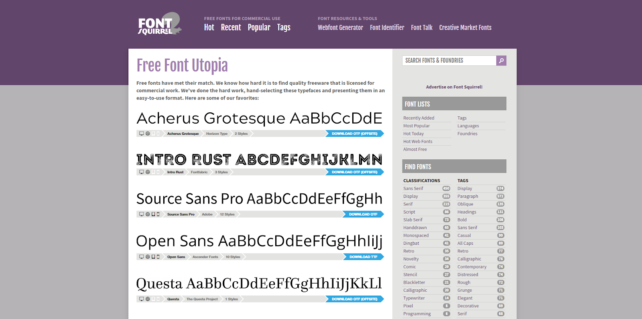
Task: Click desktop license icon for Source Sans Pro
Action: [x=141, y=214]
